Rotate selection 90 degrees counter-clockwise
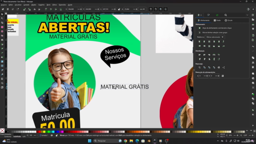 click(24, 9)
